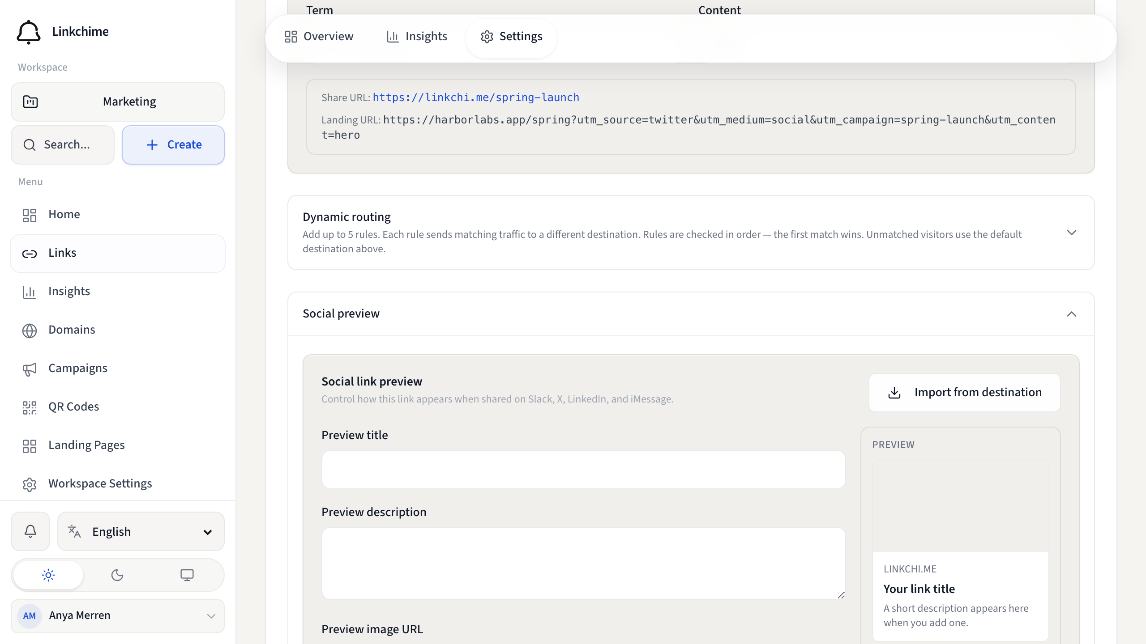Click the Campaigns megaphone icon
Image resolution: width=1146 pixels, height=644 pixels.
(30, 369)
